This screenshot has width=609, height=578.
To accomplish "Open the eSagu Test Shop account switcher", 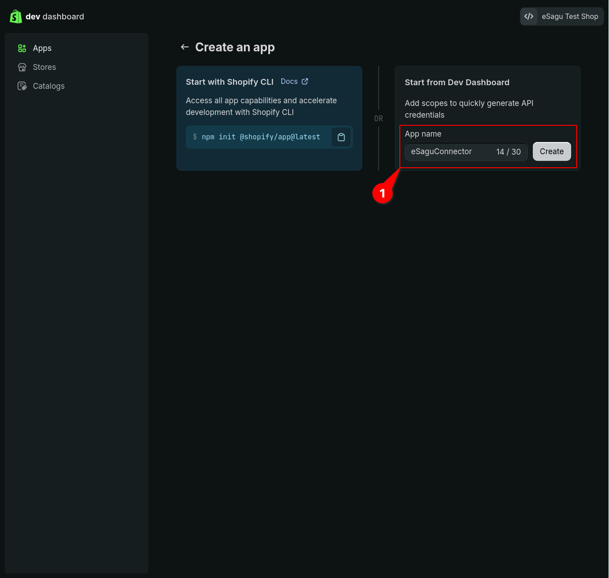I will tap(562, 17).
